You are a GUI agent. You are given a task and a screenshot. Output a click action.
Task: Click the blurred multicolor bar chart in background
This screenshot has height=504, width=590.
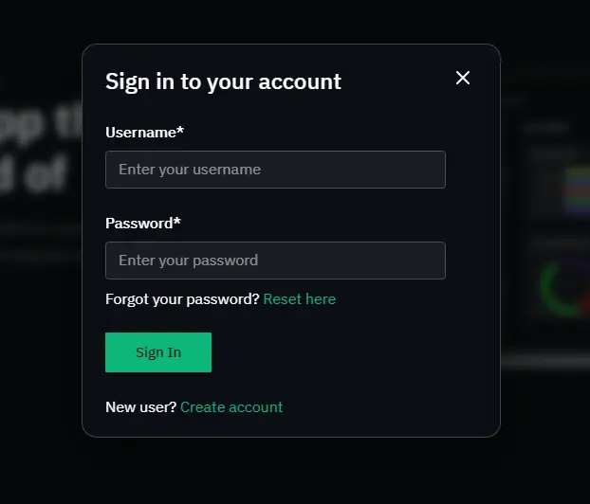pos(578,189)
